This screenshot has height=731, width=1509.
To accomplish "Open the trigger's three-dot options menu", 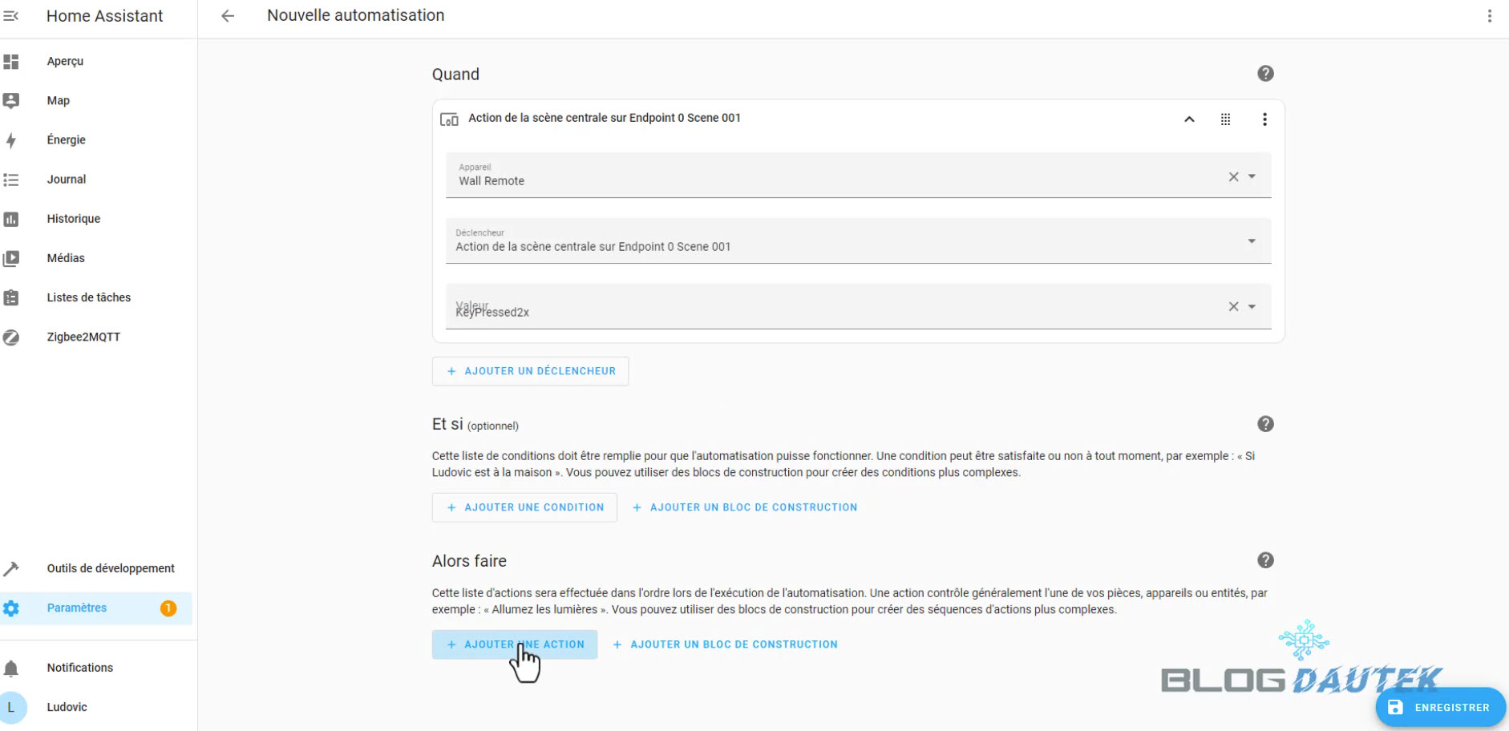I will tap(1264, 119).
